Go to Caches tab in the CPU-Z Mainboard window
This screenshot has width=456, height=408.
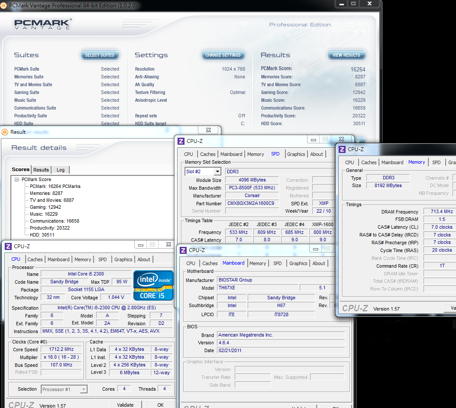(210, 263)
